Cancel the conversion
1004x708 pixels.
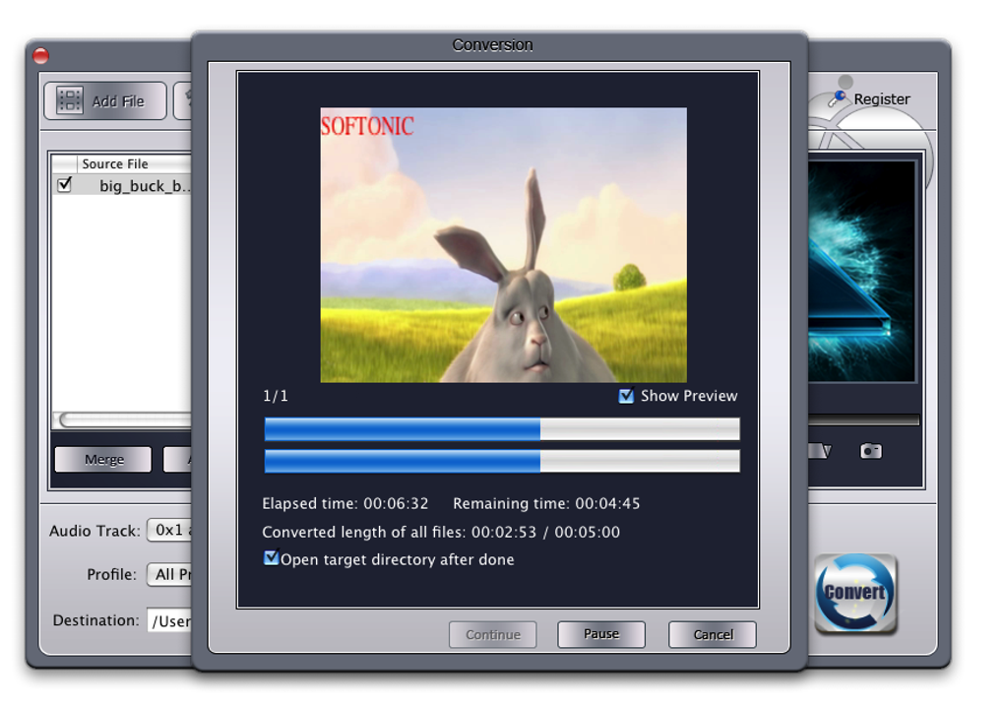click(713, 634)
